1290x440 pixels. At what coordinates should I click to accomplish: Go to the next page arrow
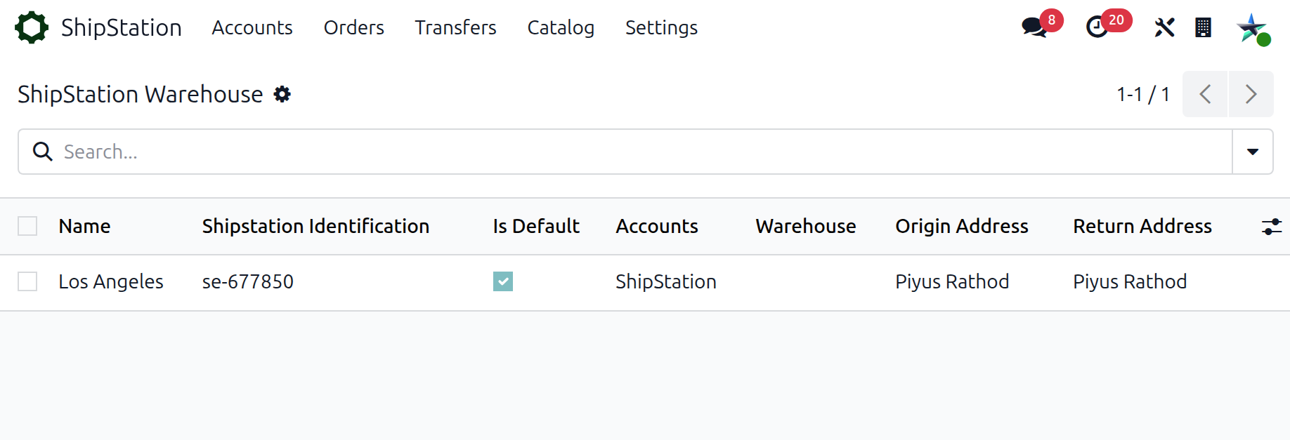(1251, 94)
